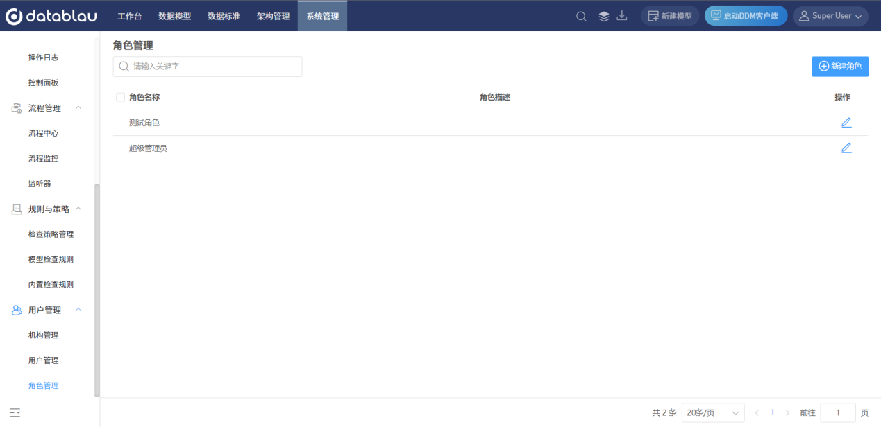
Task: Click the 测试角色 row name
Action: pos(144,123)
